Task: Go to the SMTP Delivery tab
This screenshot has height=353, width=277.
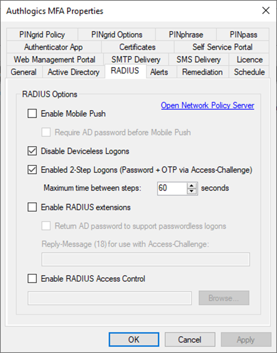Action: tap(136, 59)
